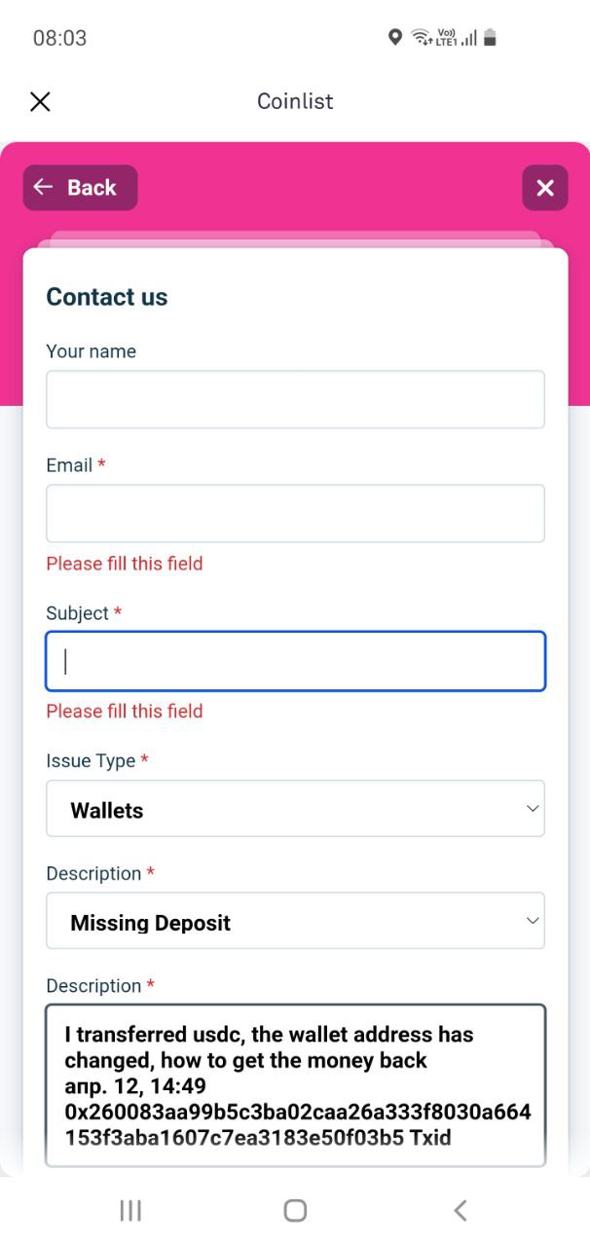This screenshot has height=1246, width=590.
Task: Tap the Coinlist page title
Action: pyautogui.click(x=295, y=101)
